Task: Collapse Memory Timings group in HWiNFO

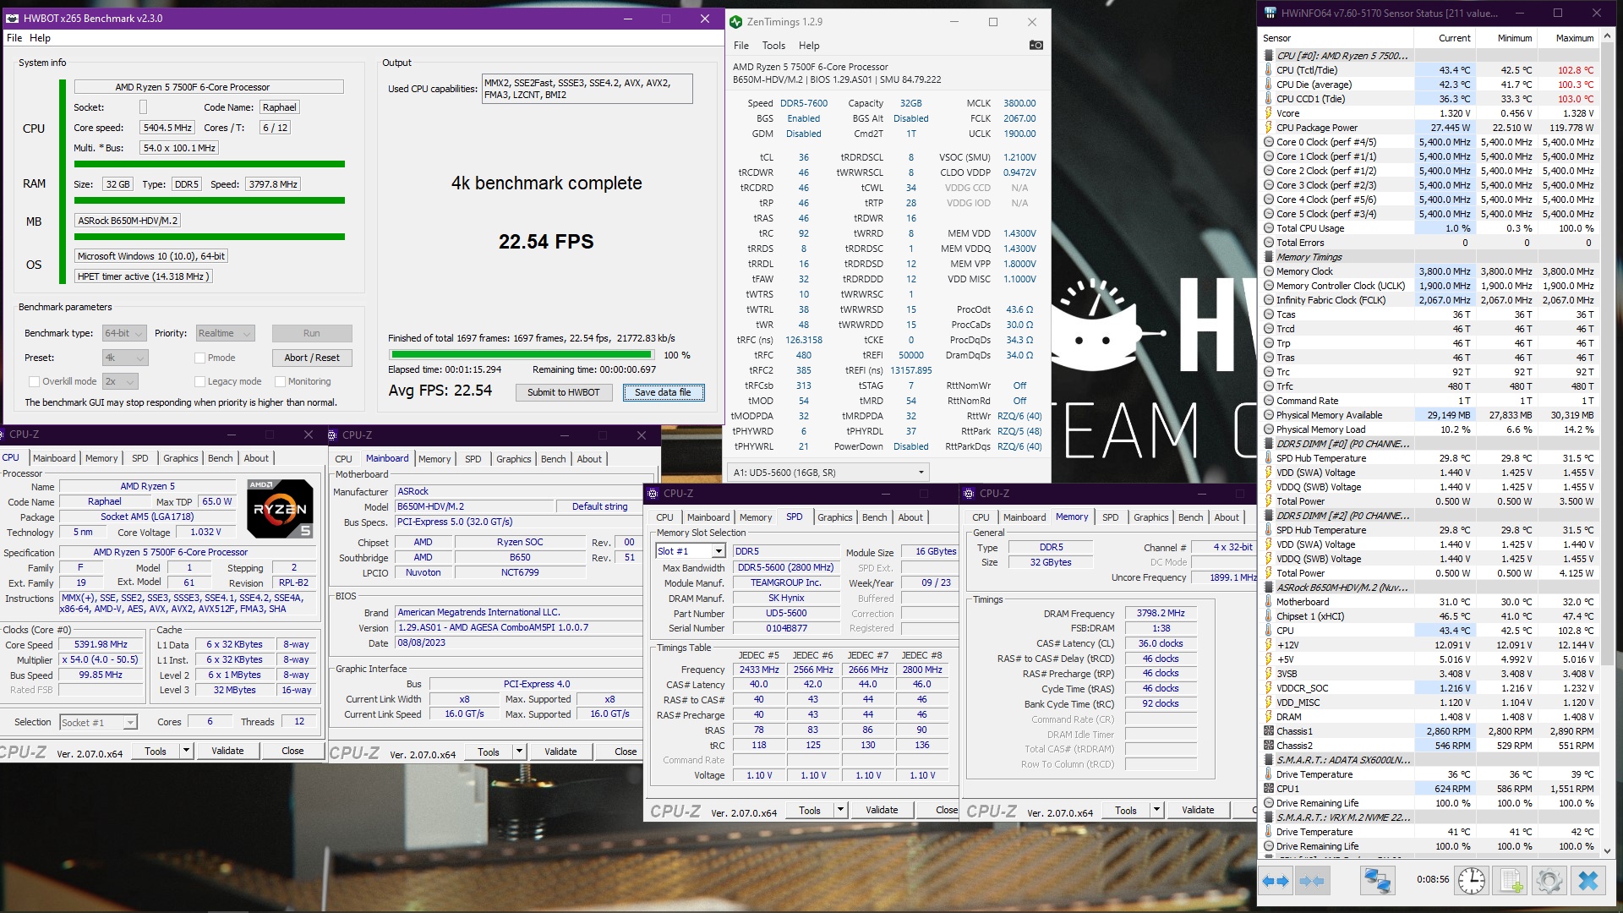Action: (1269, 257)
